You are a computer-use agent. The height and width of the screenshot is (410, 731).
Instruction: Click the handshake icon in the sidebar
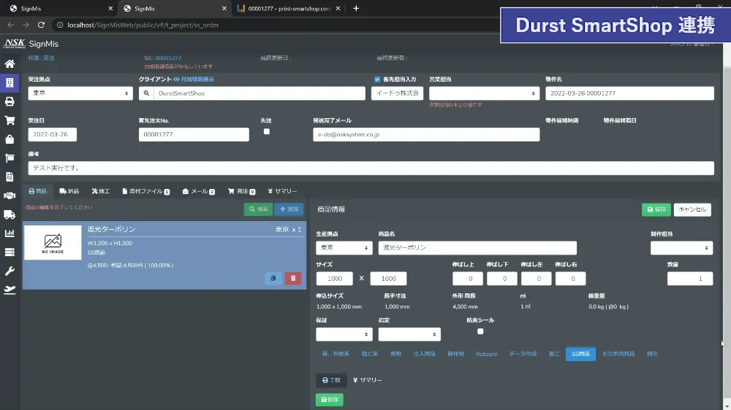tap(10, 196)
